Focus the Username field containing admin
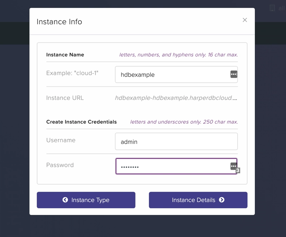The height and width of the screenshot is (237, 286). pos(176,141)
